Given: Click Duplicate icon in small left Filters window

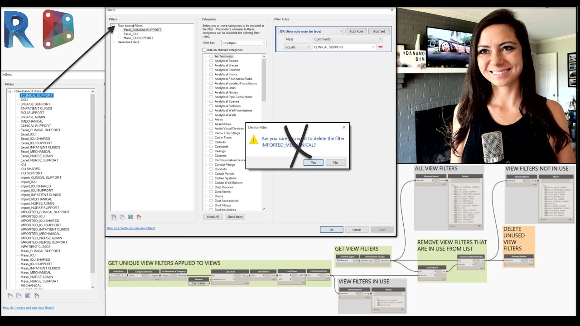Looking at the screenshot, I should (19, 296).
